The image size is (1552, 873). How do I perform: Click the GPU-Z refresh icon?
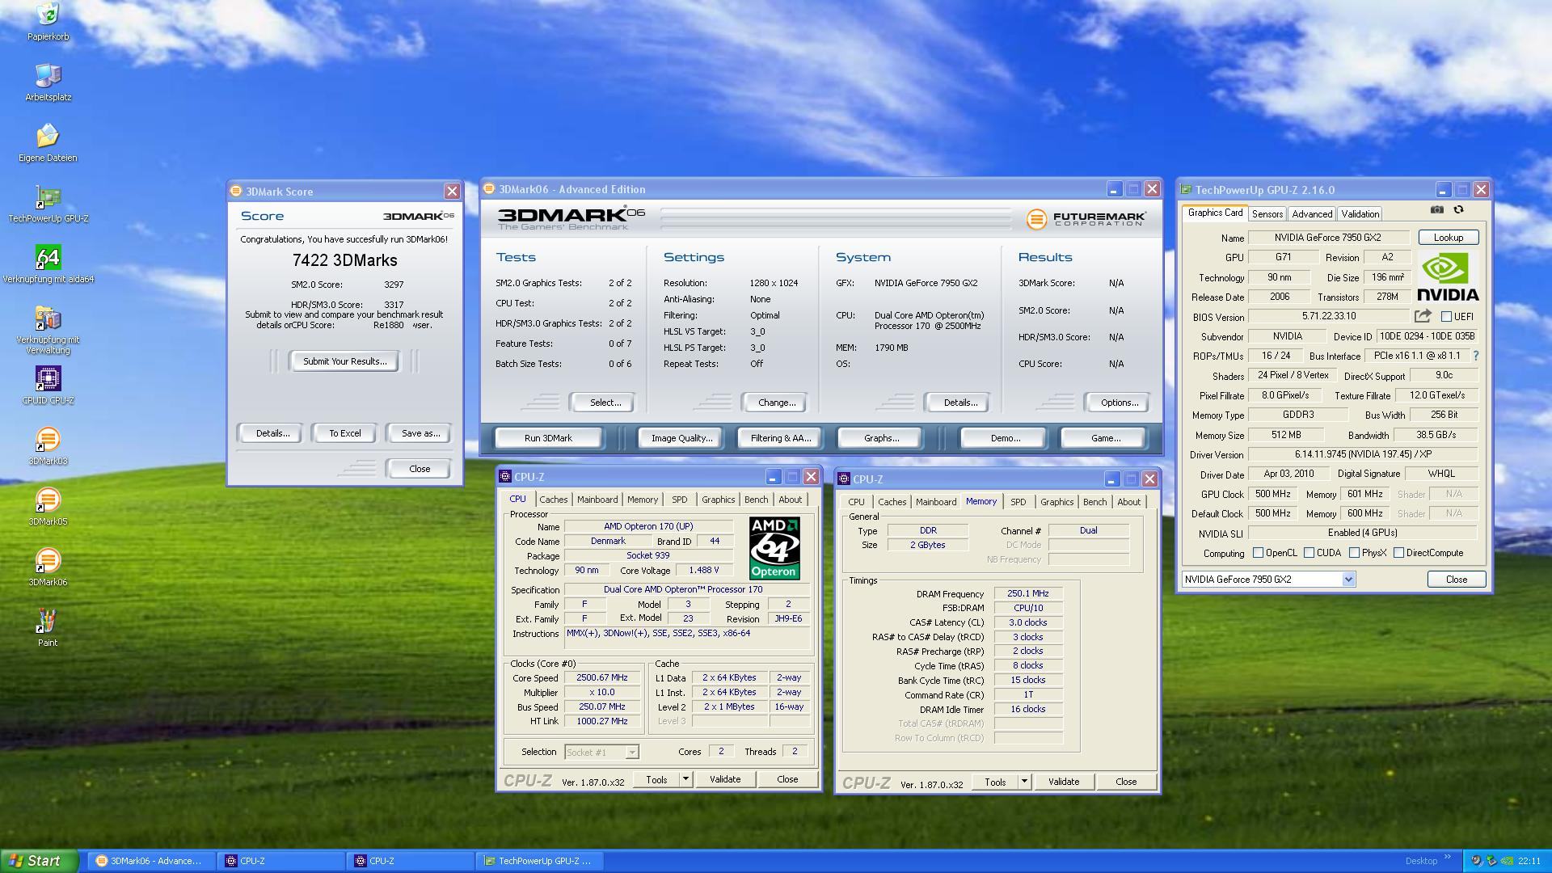(1459, 209)
